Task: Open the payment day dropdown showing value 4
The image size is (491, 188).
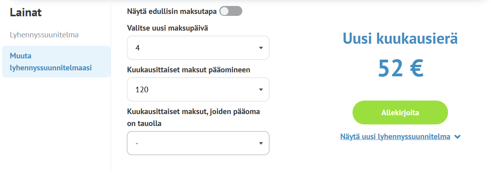Action: pyautogui.click(x=198, y=48)
